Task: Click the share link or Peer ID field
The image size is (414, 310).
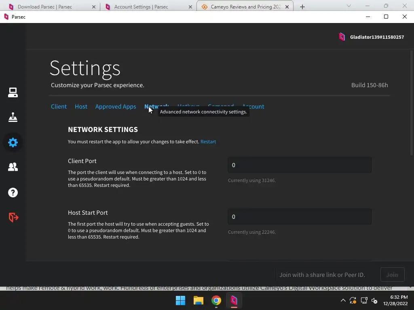Action: (326, 274)
